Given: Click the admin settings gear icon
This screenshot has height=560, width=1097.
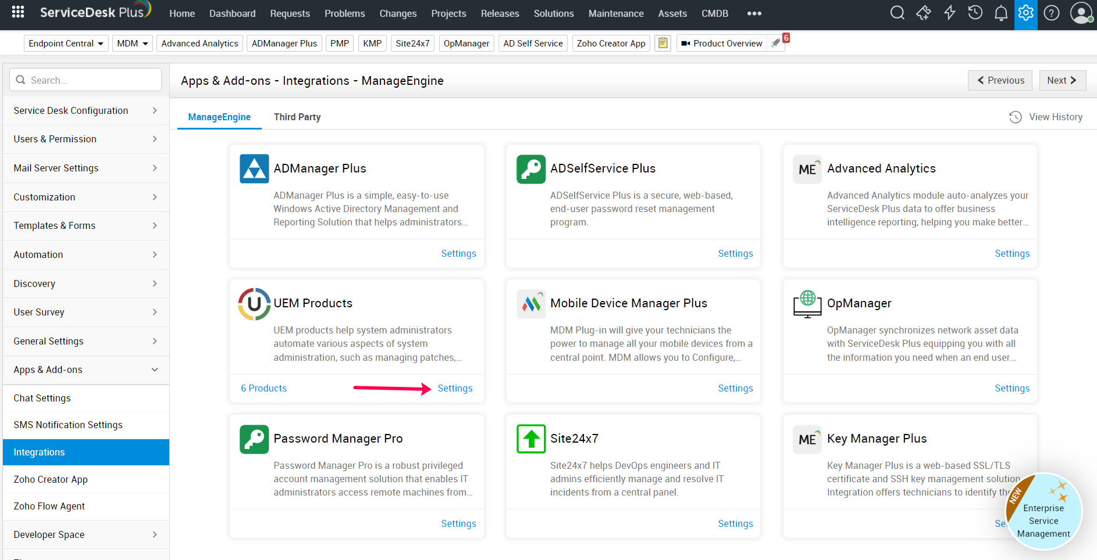Looking at the screenshot, I should click(1025, 13).
